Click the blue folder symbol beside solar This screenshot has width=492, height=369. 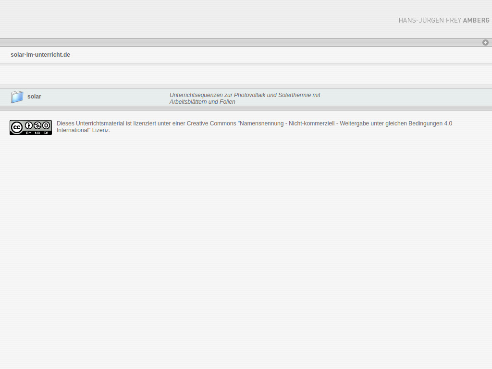tap(17, 97)
